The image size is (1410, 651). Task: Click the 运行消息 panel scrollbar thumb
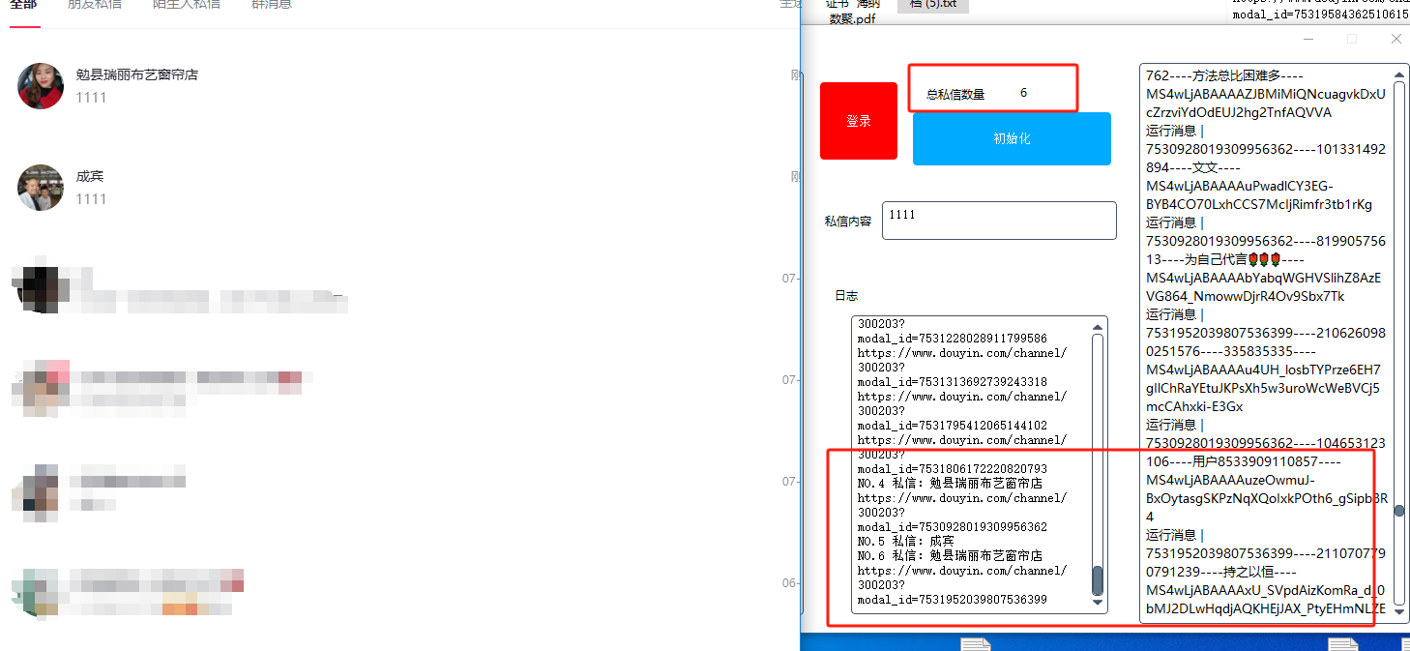pyautogui.click(x=1399, y=511)
